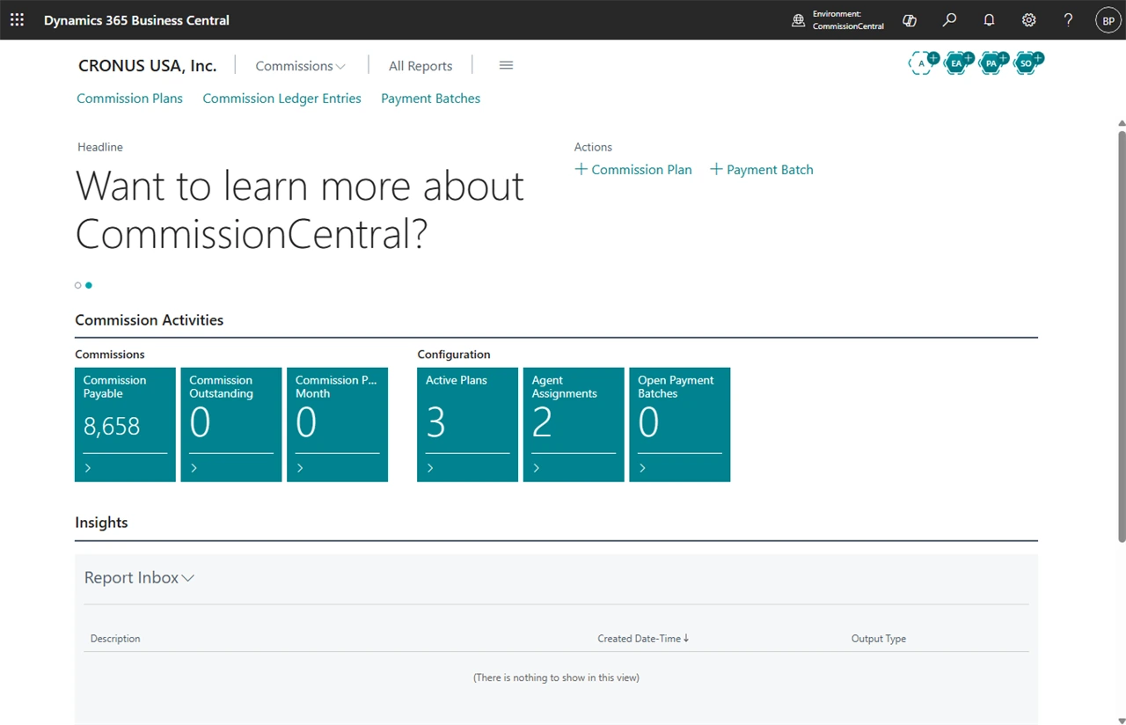This screenshot has width=1126, height=725.
Task: Select the second headline dot indicator
Action: click(x=89, y=285)
